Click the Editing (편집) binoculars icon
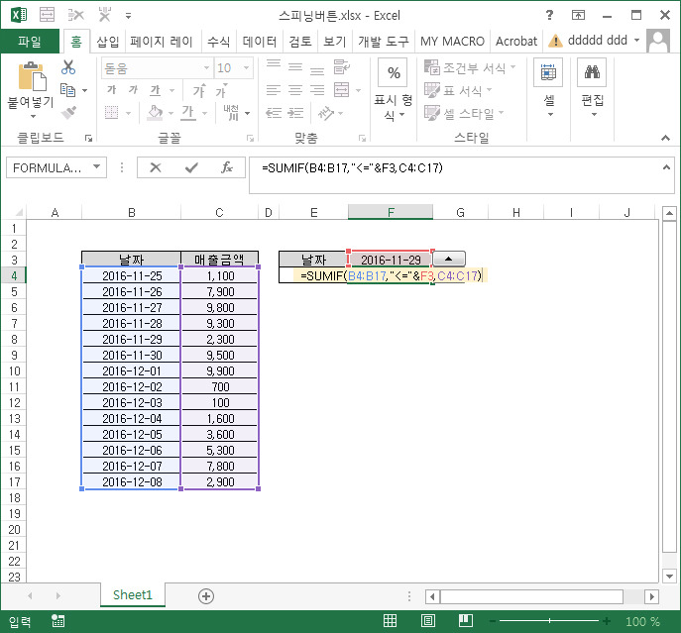681x633 pixels. click(592, 72)
